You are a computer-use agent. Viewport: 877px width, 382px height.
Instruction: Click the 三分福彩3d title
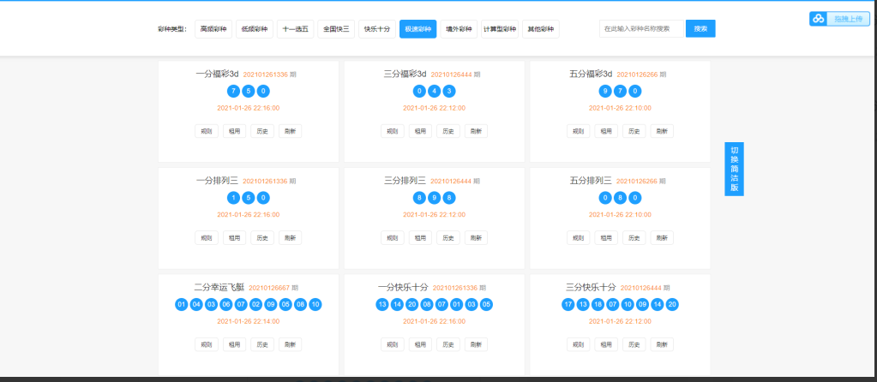pyautogui.click(x=405, y=74)
